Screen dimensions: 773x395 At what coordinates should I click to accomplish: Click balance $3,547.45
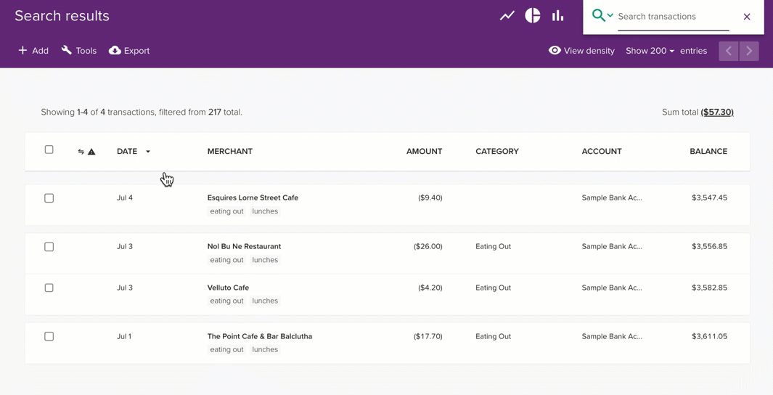[709, 197]
